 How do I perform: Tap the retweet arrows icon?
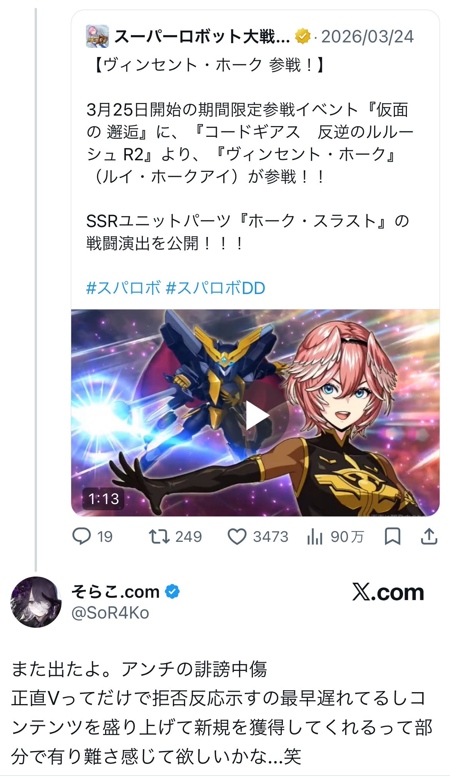point(159,536)
